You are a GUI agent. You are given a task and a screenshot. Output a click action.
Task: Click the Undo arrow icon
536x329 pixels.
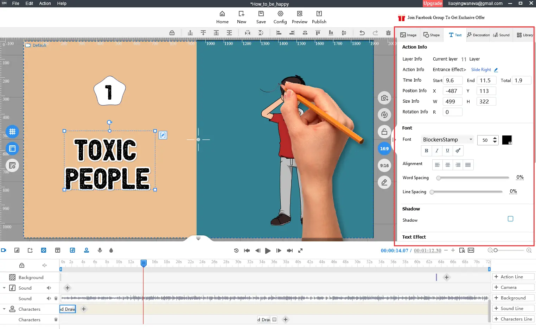tap(362, 33)
